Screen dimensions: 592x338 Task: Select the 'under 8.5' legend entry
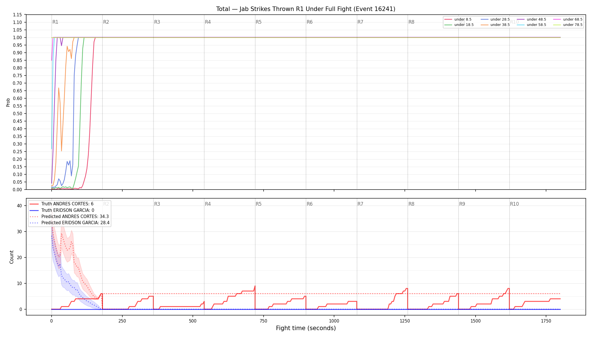[458, 19]
